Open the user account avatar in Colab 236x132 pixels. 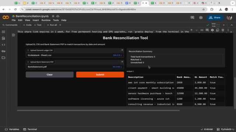[x=229, y=18]
